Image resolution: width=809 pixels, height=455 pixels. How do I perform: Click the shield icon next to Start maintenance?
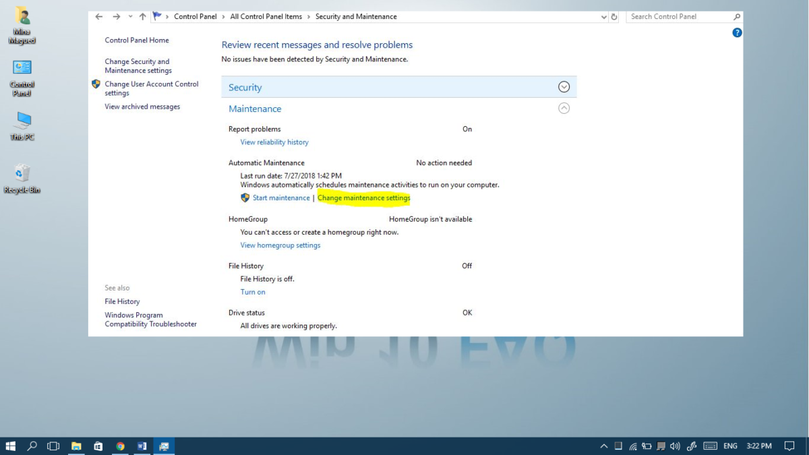click(245, 198)
